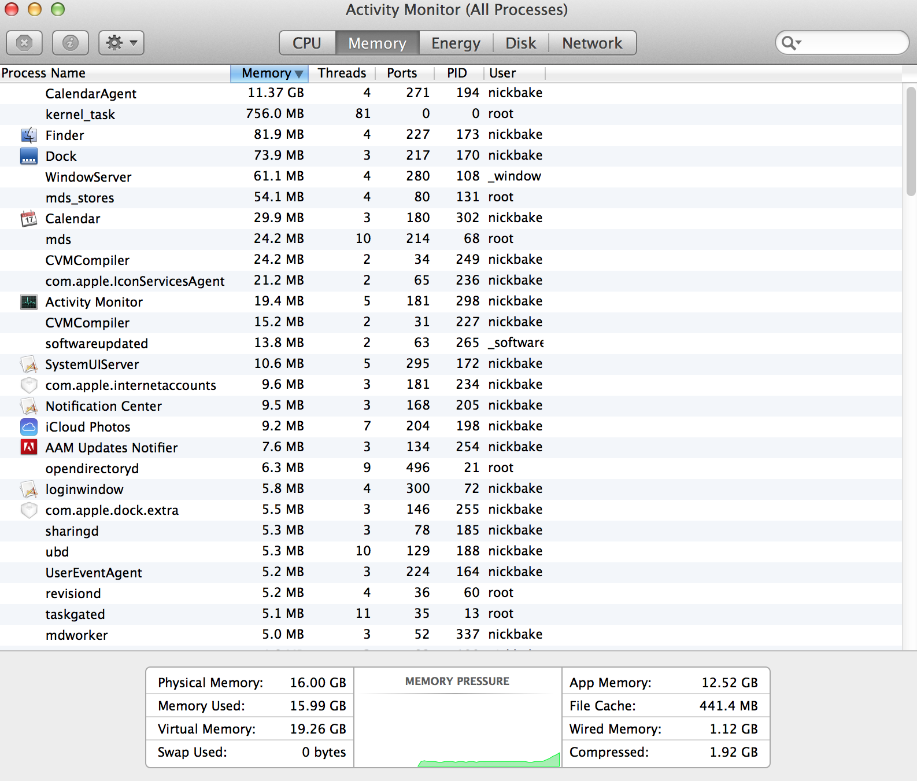This screenshot has height=781, width=917.
Task: Click the com.apple.dock.extra shield icon
Action: tap(29, 510)
